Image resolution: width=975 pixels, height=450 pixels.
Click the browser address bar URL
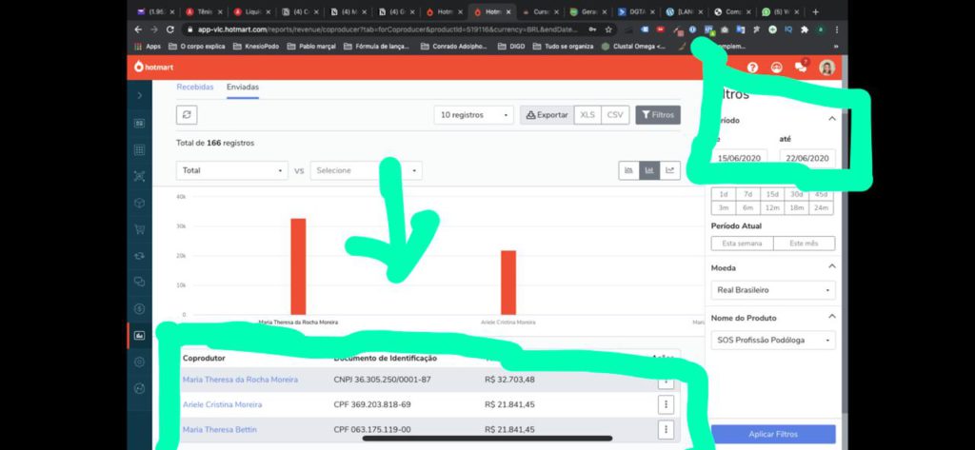coord(388,29)
